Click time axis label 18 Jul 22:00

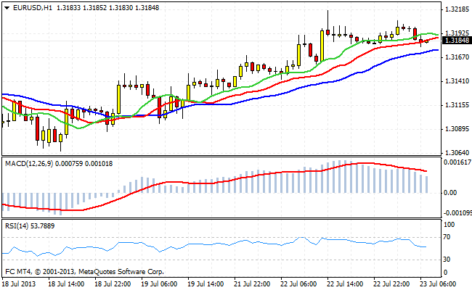(x=113, y=284)
